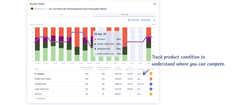Screen dimensions: 243x105
Task: Switch to the Price tab
Action: click(62, 14)
